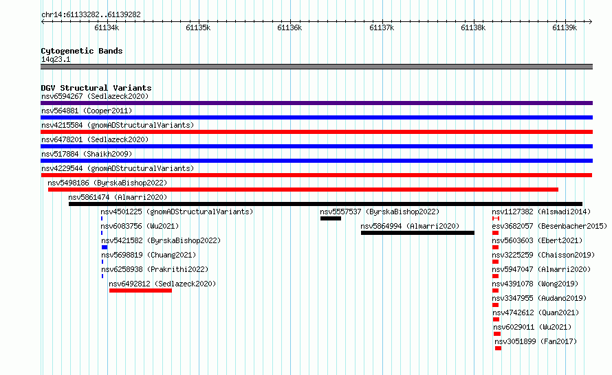Screen dimensions: 612x375
Task: Open the nsv1127382 (Alsmadi2014) label
Action: click(541, 212)
